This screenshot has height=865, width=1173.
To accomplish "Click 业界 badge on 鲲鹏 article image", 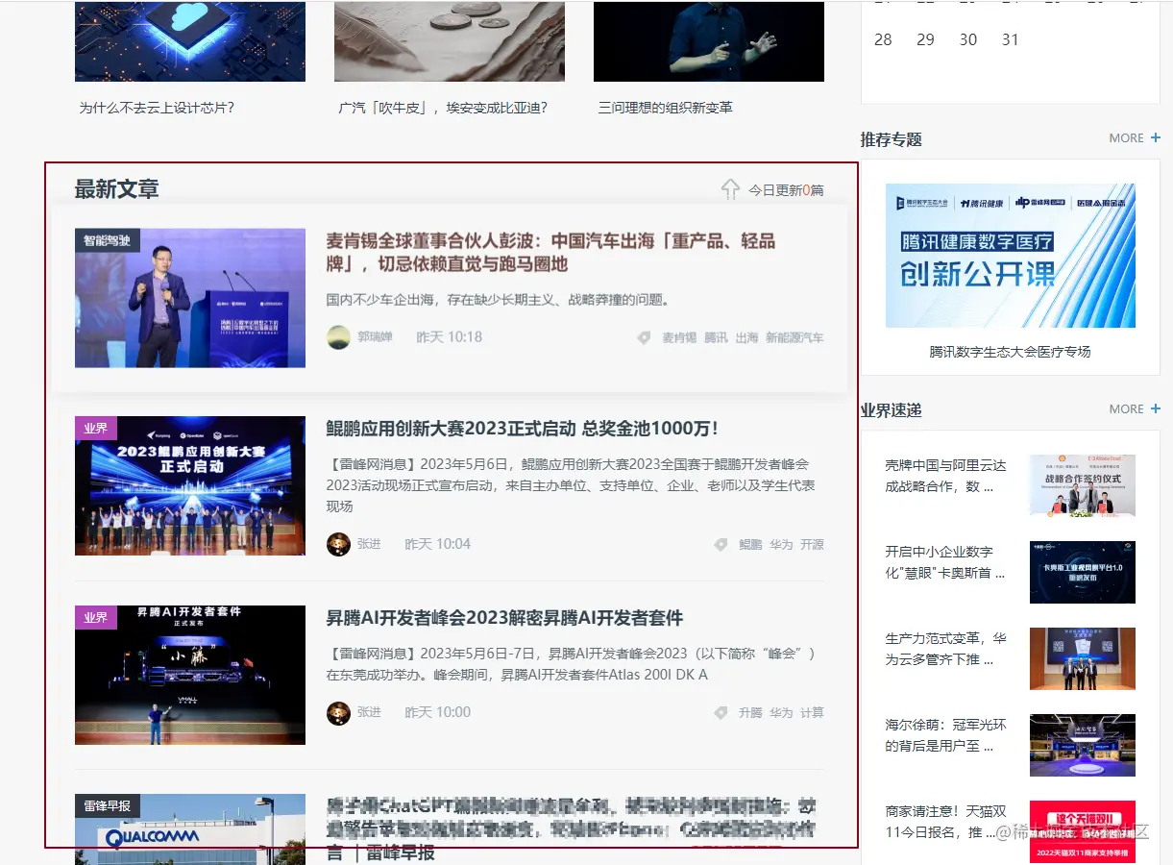I will (96, 429).
